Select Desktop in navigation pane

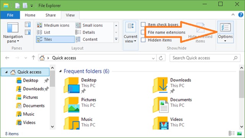click(x=31, y=80)
